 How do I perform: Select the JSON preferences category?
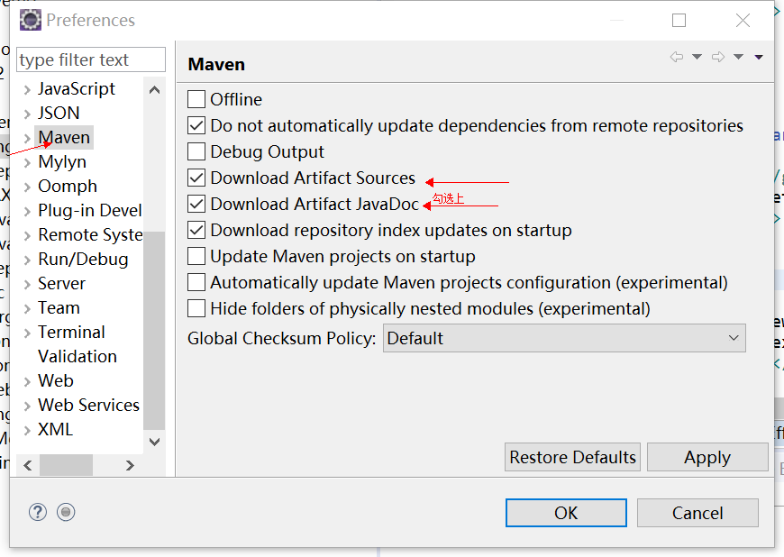(59, 113)
